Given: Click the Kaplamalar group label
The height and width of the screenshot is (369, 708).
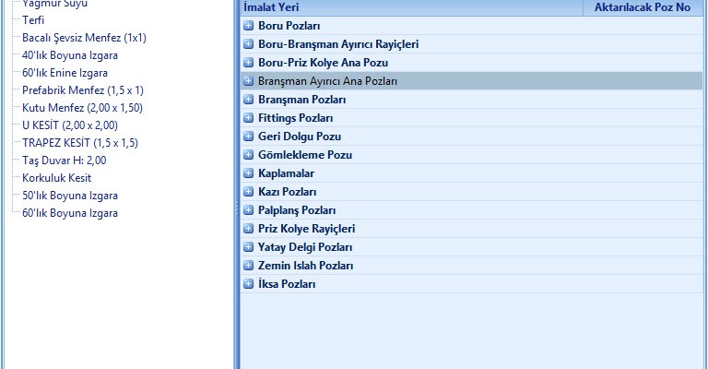Looking at the screenshot, I should click(287, 173).
